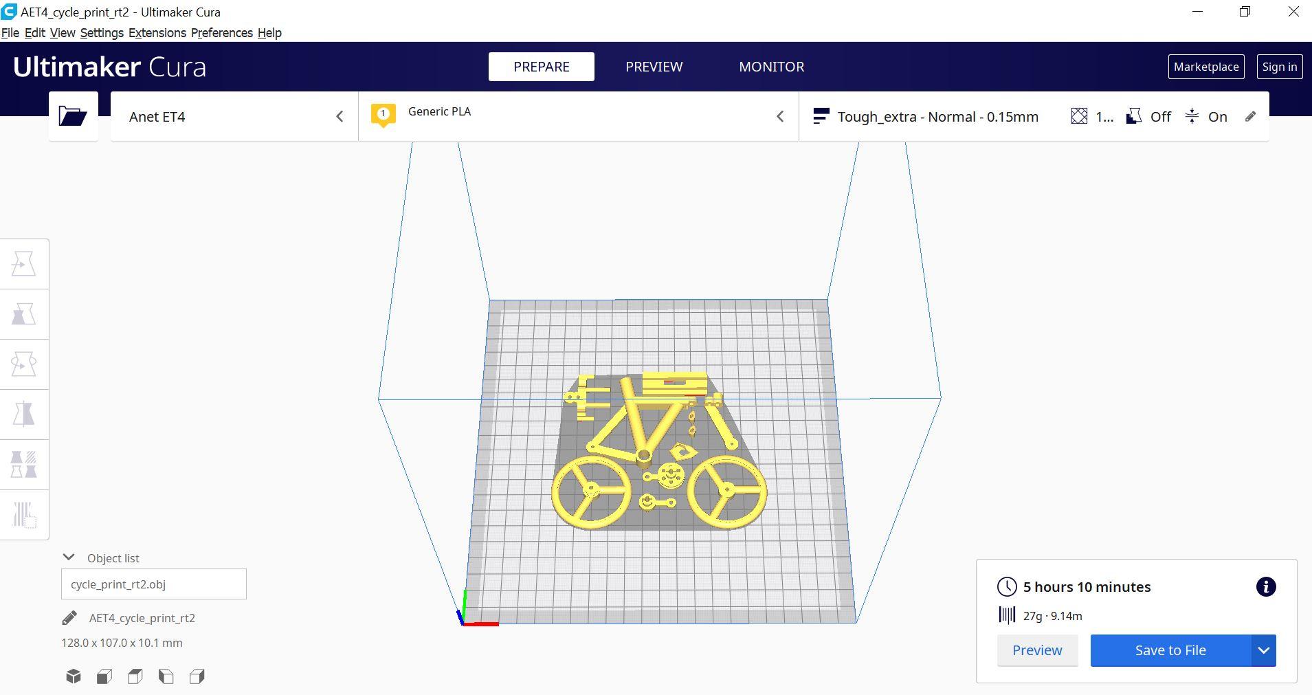1312x695 pixels.
Task: Select the Rotate tool in left toolbar
Action: tap(24, 364)
